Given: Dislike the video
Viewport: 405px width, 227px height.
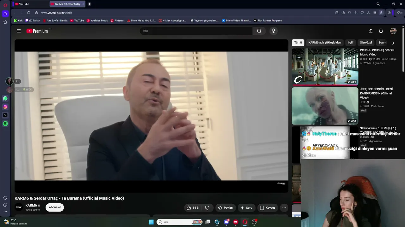Looking at the screenshot, I should coord(207,208).
